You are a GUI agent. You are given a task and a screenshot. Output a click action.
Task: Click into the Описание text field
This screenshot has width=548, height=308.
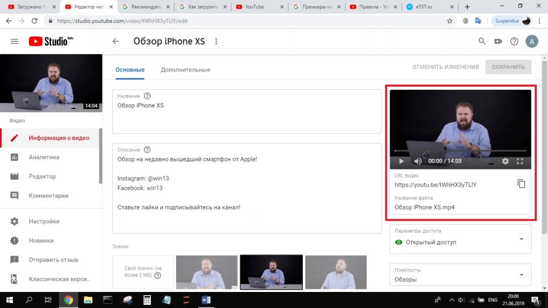(247, 188)
